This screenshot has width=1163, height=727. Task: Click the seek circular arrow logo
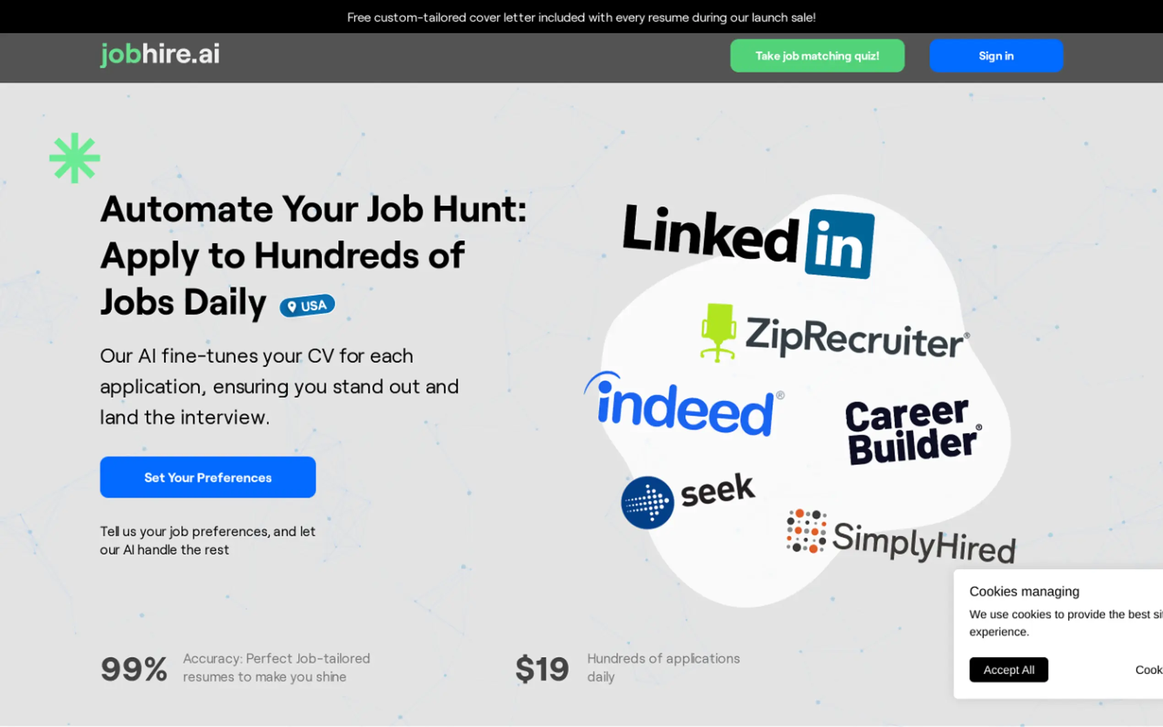(x=647, y=503)
